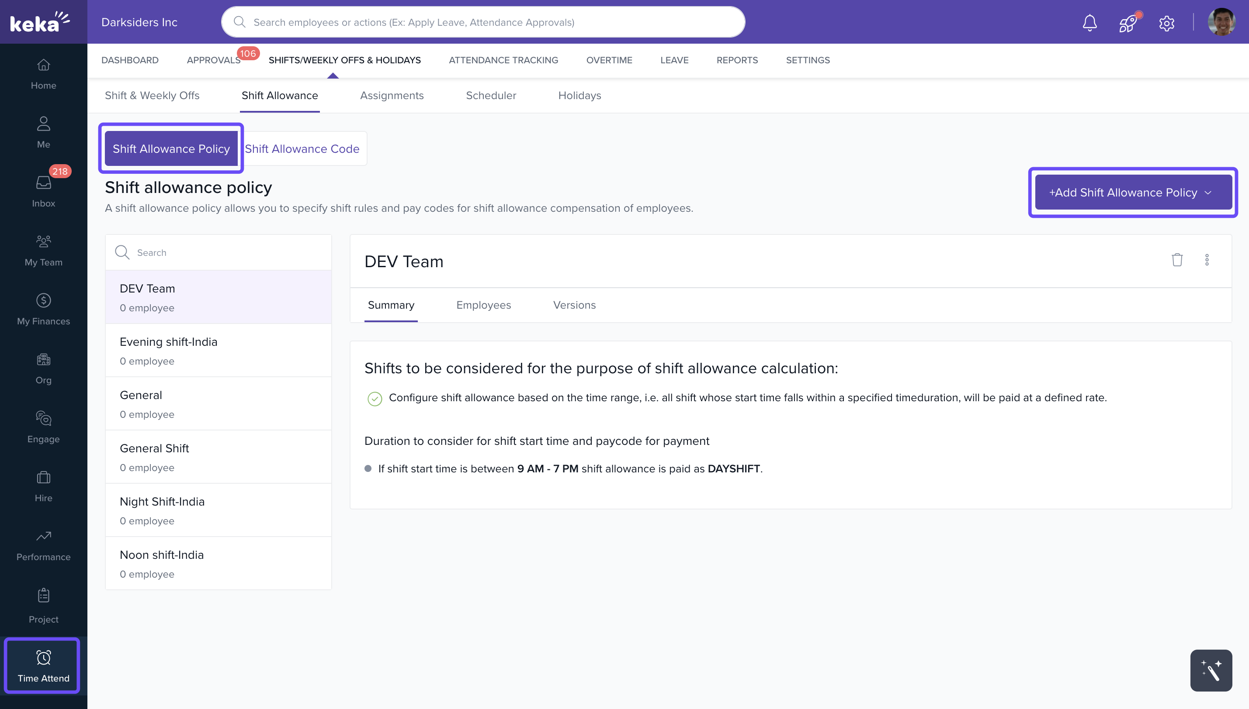
Task: Open the notifications bell icon
Action: coord(1089,23)
